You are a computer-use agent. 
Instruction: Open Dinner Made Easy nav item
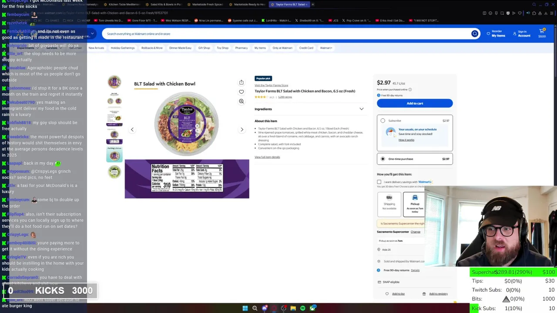180,48
